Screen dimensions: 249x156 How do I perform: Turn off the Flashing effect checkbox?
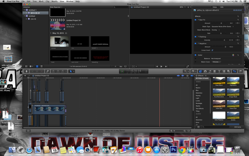coord(196,37)
